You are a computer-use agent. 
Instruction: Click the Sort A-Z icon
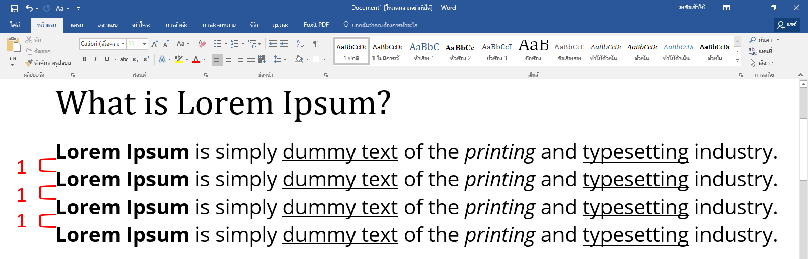pos(300,44)
